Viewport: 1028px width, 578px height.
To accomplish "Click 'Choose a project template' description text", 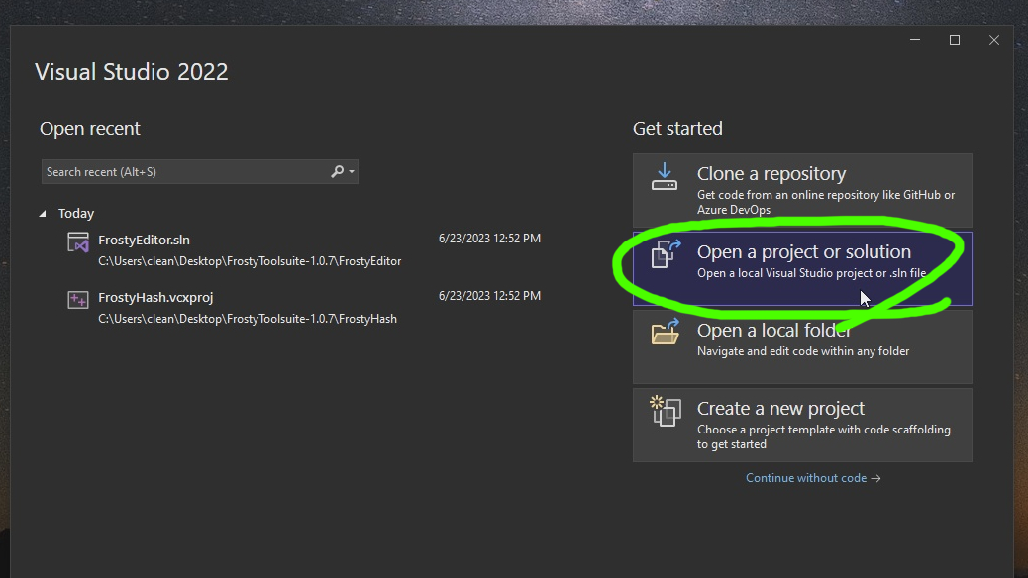I will [823, 436].
